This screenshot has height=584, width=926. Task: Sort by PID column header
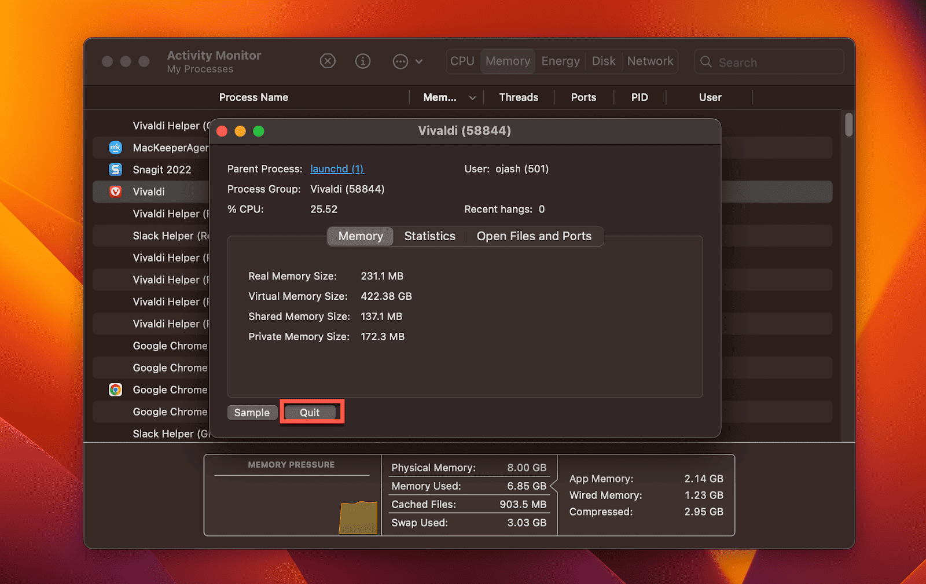click(x=640, y=97)
